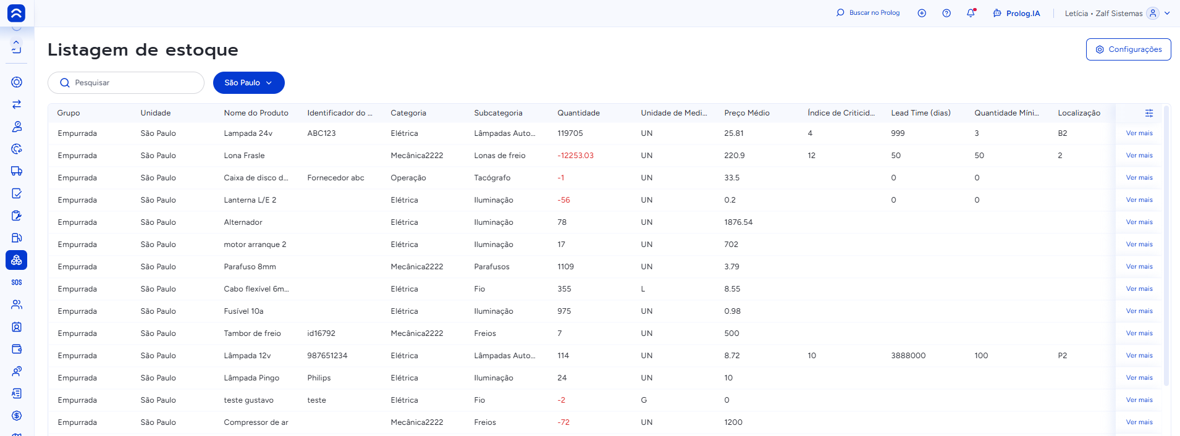Open the notifications bell icon
Image resolution: width=1180 pixels, height=436 pixels.
click(x=971, y=13)
